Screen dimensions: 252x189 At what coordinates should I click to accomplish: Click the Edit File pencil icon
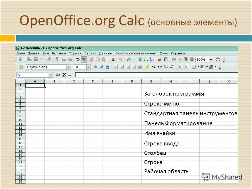(x=49, y=60)
